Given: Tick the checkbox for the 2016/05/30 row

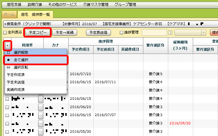Looking at the screenshot, I should click(x=7, y=131).
